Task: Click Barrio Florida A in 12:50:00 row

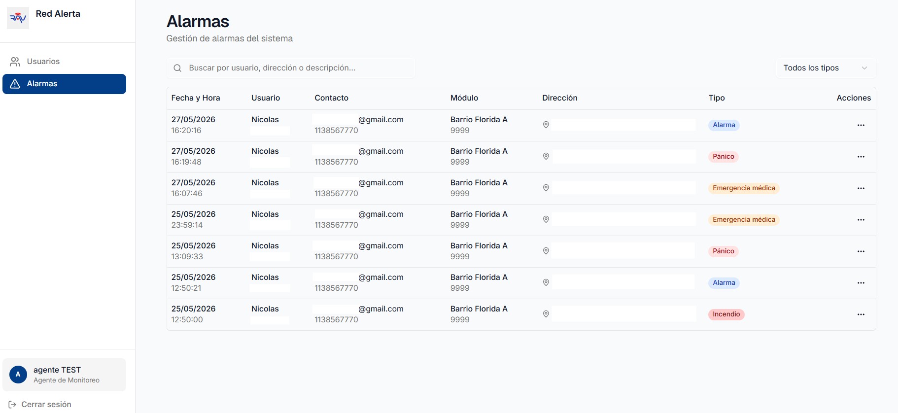Action: tap(479, 309)
